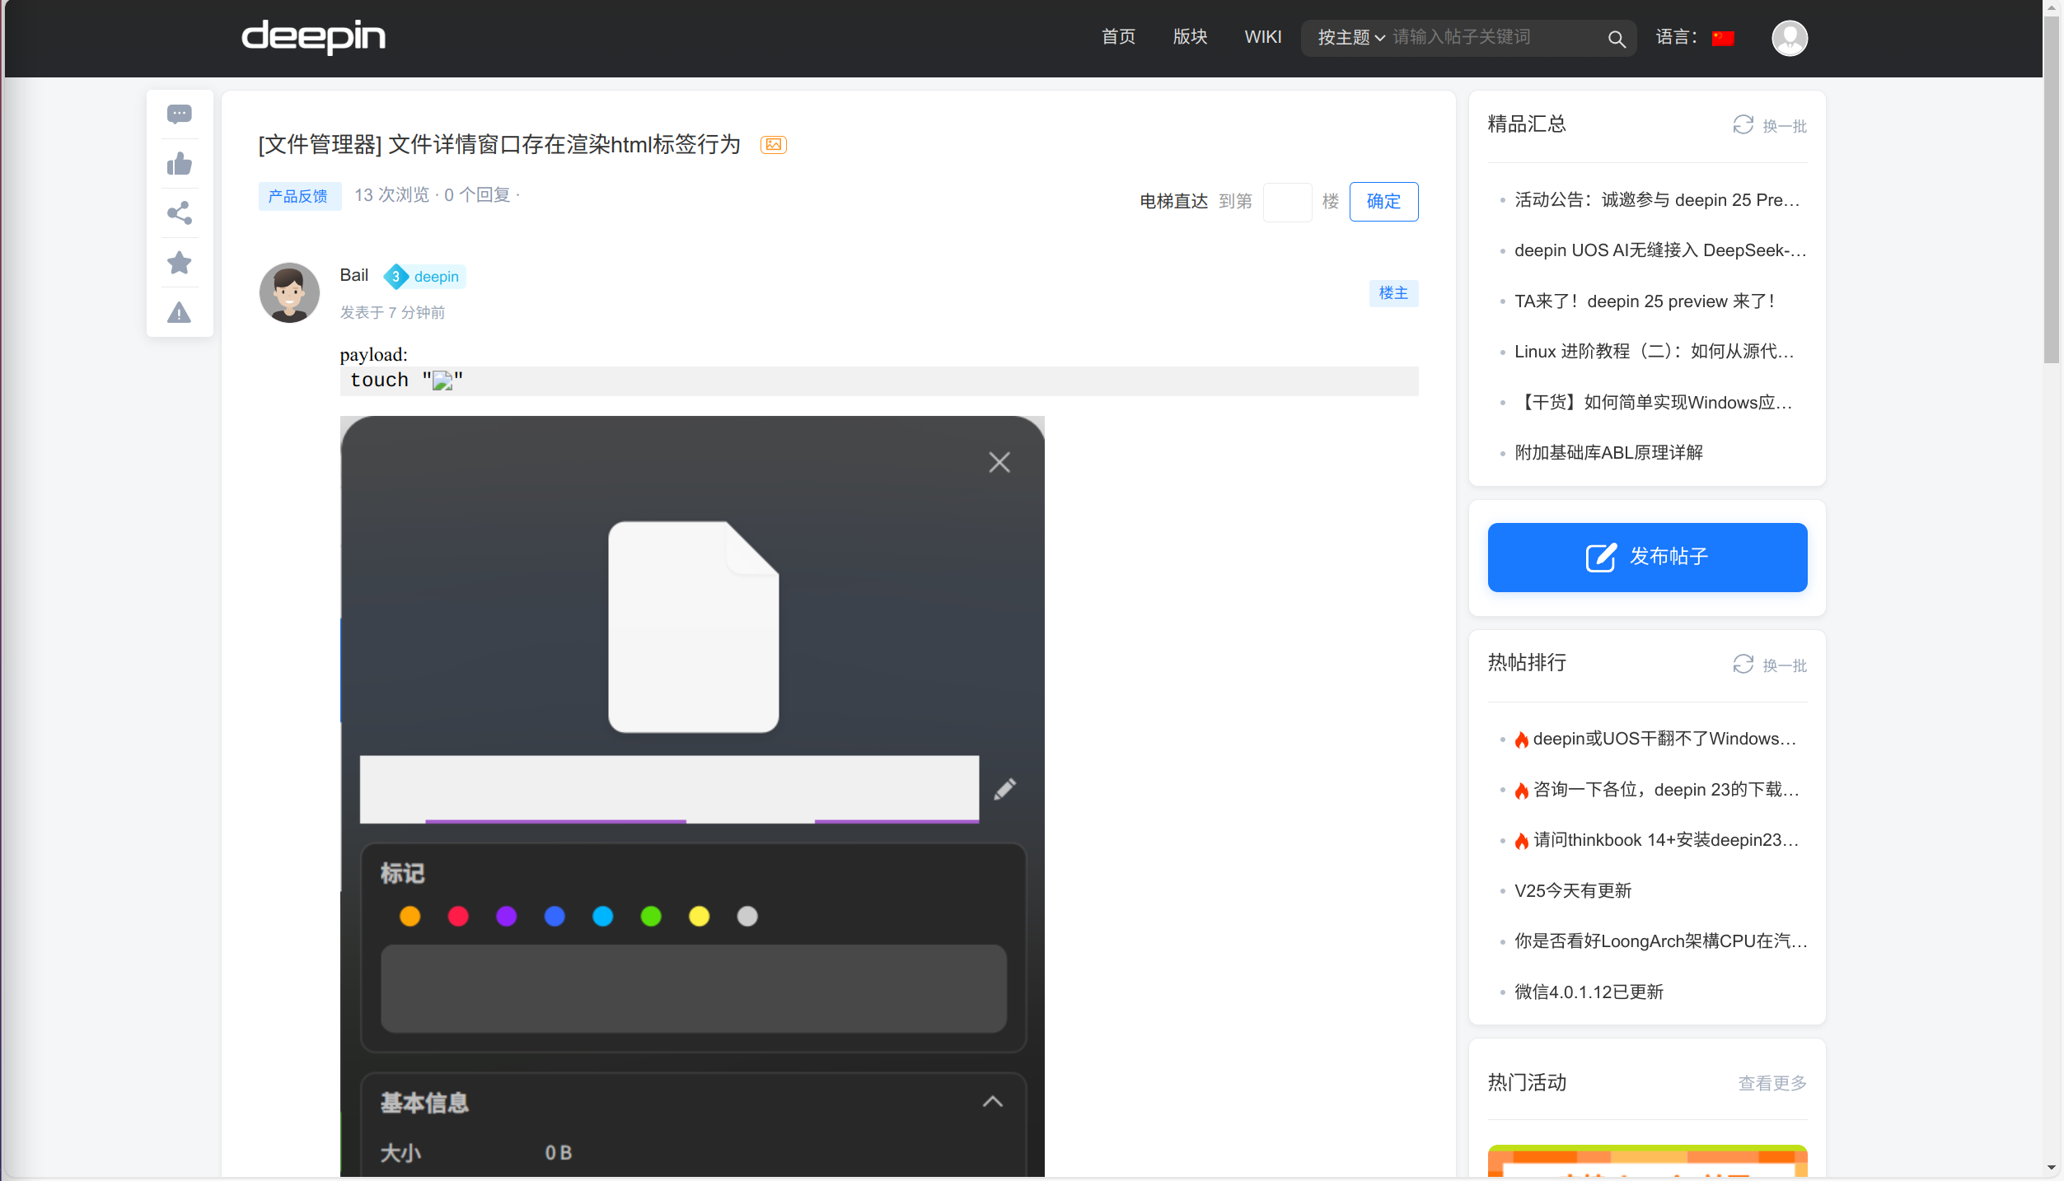Click the floor number input box

click(x=1287, y=202)
